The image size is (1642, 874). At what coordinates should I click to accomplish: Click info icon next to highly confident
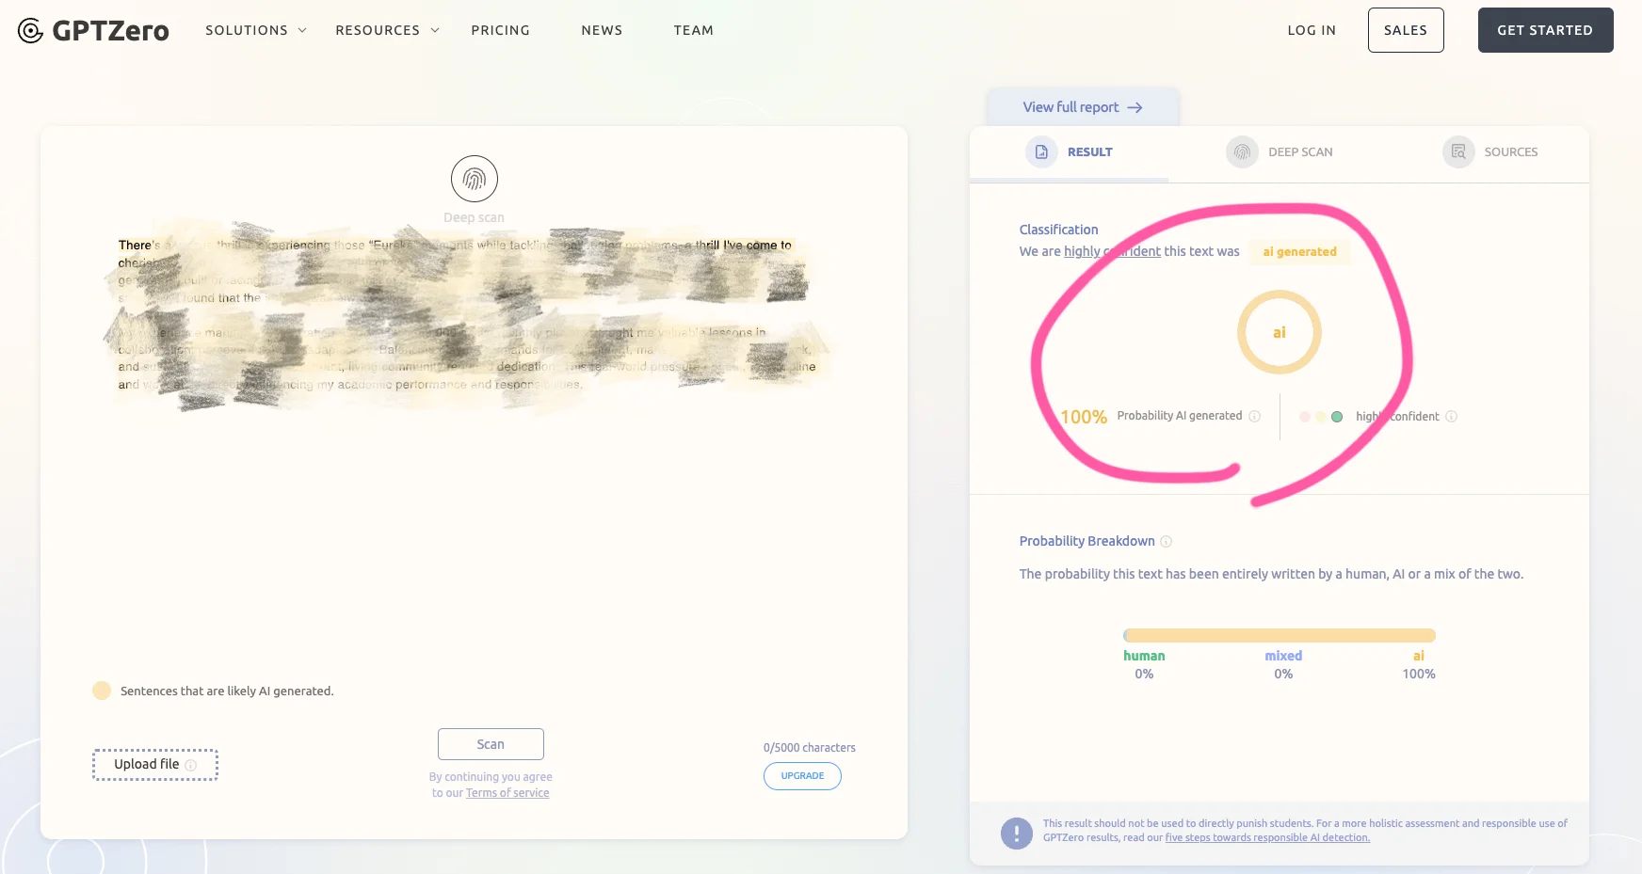pos(1451,416)
